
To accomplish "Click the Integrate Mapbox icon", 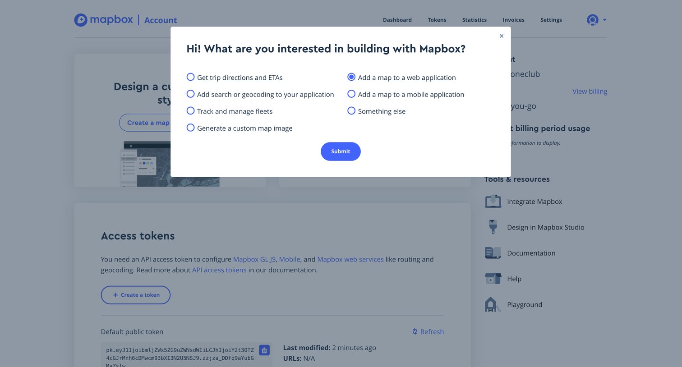I will [x=493, y=201].
